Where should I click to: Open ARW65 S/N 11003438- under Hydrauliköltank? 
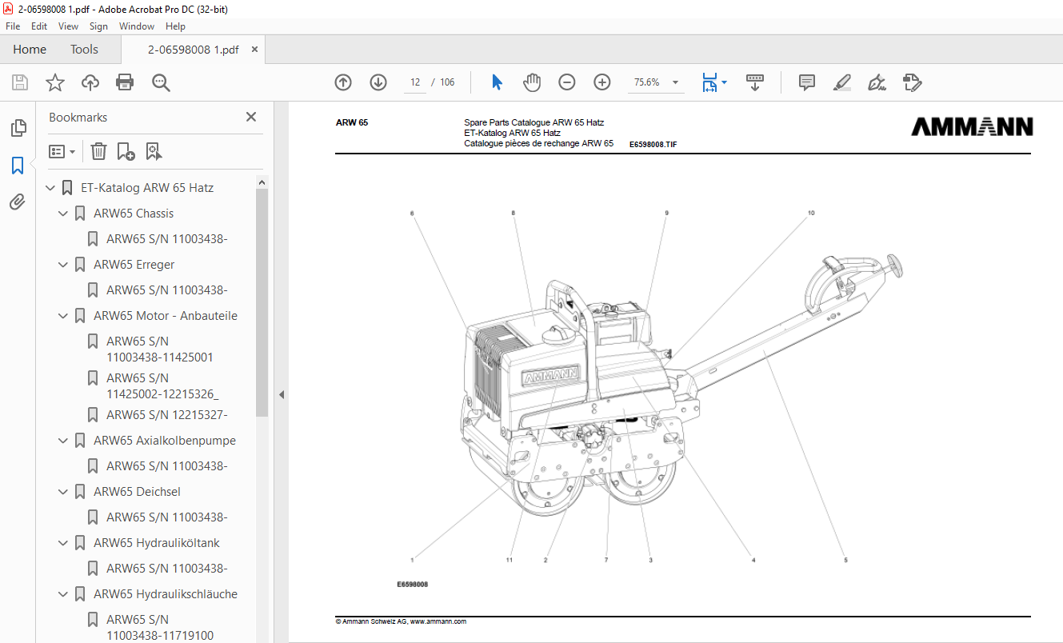coord(167,569)
